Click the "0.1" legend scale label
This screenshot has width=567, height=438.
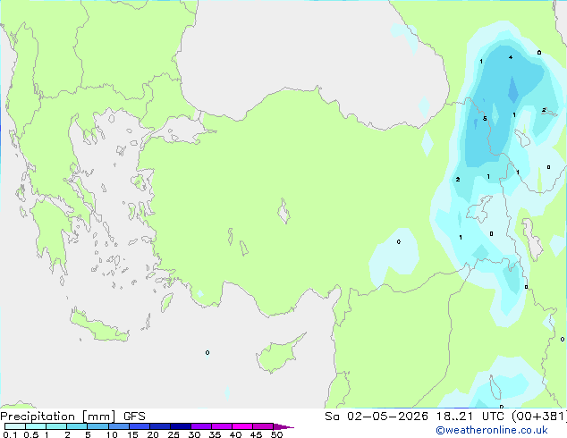pos(10,434)
